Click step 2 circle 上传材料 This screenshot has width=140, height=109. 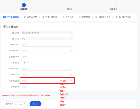point(69,5)
